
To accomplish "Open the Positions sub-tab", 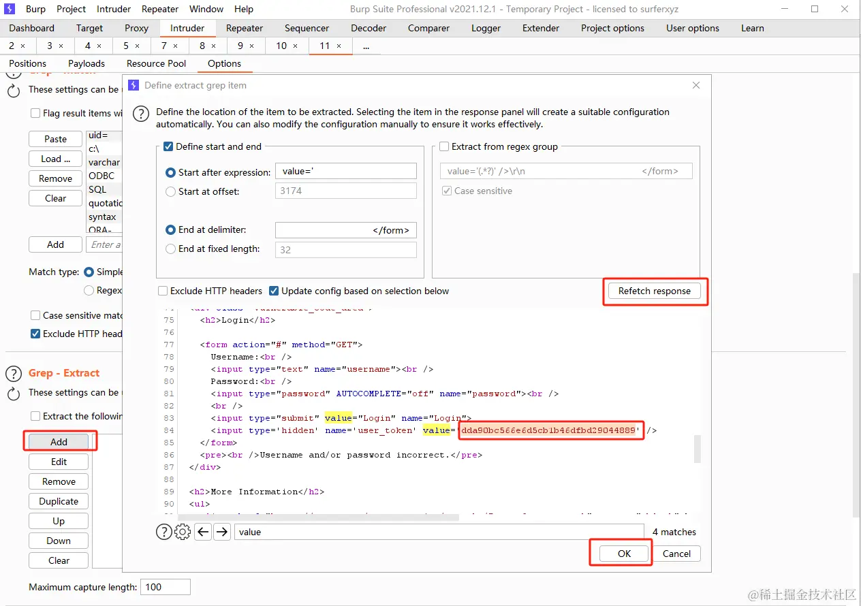I will point(28,63).
